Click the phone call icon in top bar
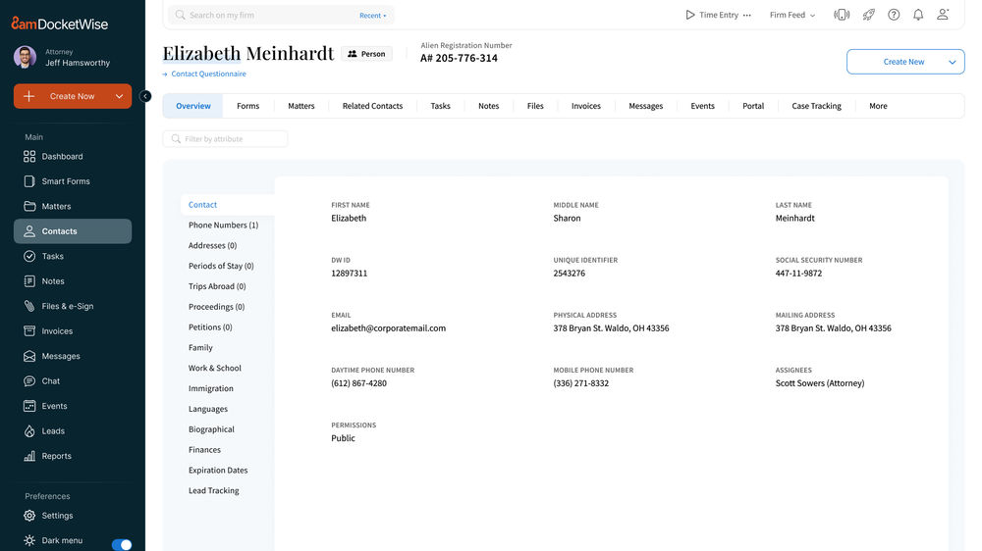 pos(842,15)
